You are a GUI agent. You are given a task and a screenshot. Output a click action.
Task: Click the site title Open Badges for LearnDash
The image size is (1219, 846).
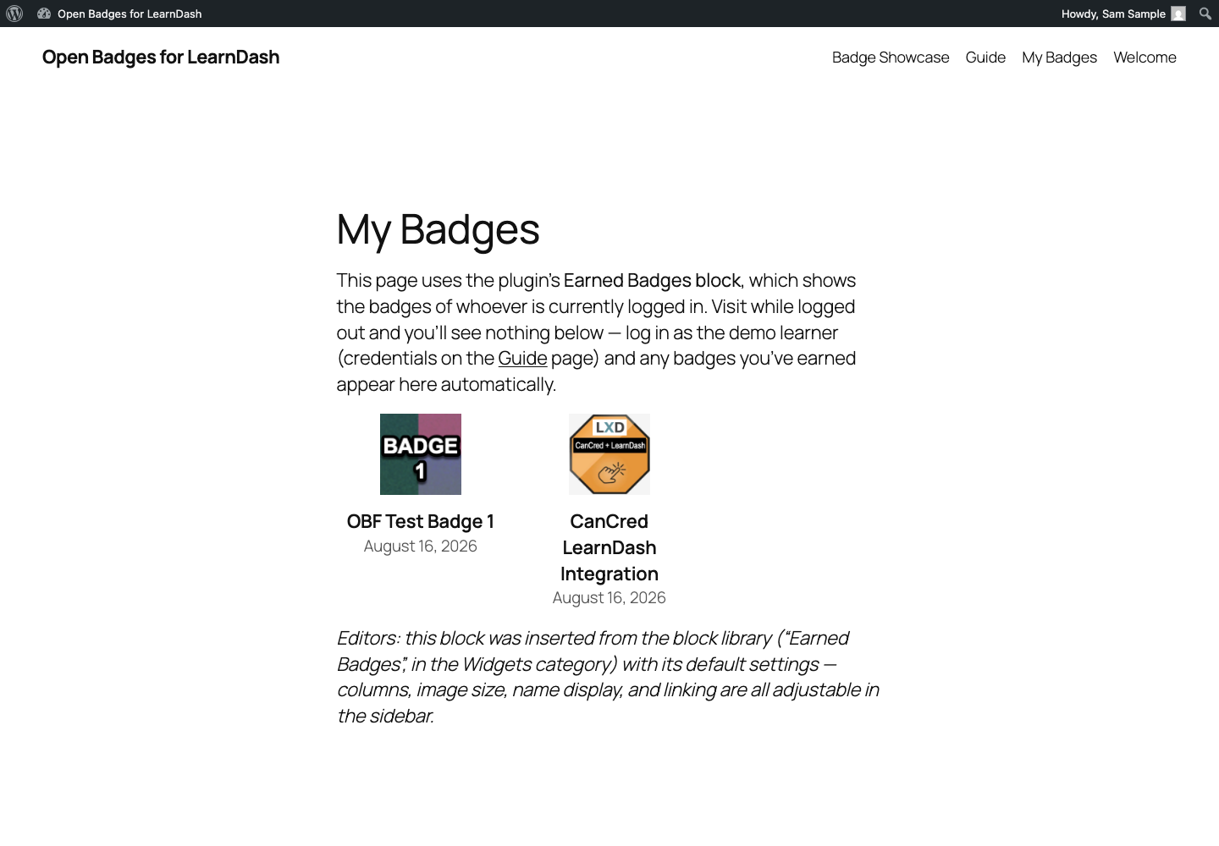[x=161, y=57]
